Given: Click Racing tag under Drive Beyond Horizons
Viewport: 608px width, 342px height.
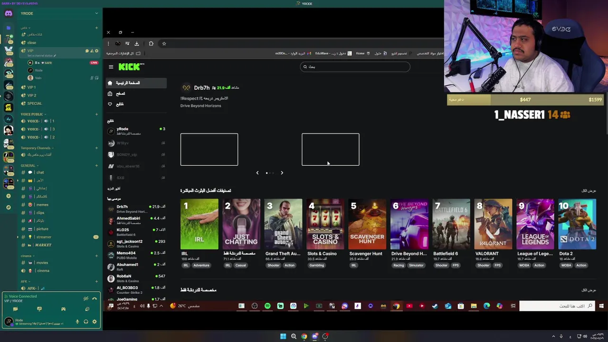Looking at the screenshot, I should pyautogui.click(x=399, y=266).
